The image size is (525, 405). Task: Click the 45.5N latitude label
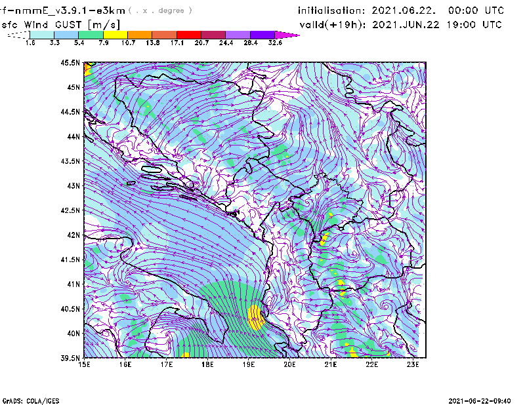click(x=70, y=62)
